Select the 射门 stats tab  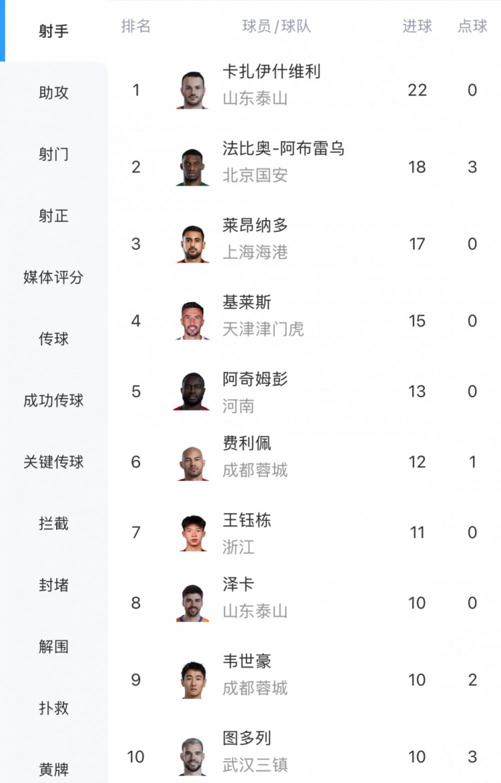[x=53, y=154]
